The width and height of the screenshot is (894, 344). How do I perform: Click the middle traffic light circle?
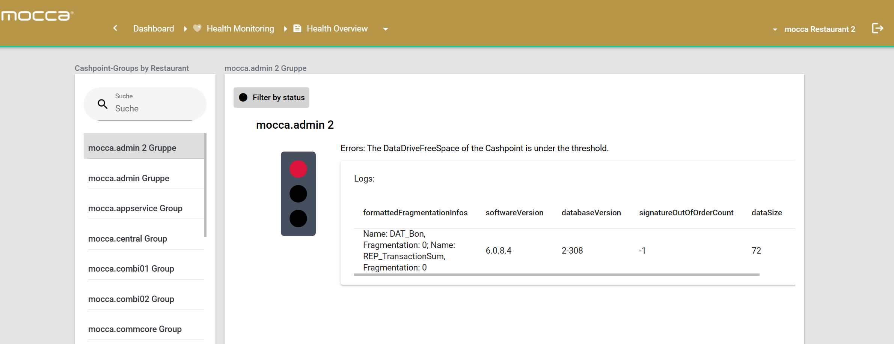point(298,194)
